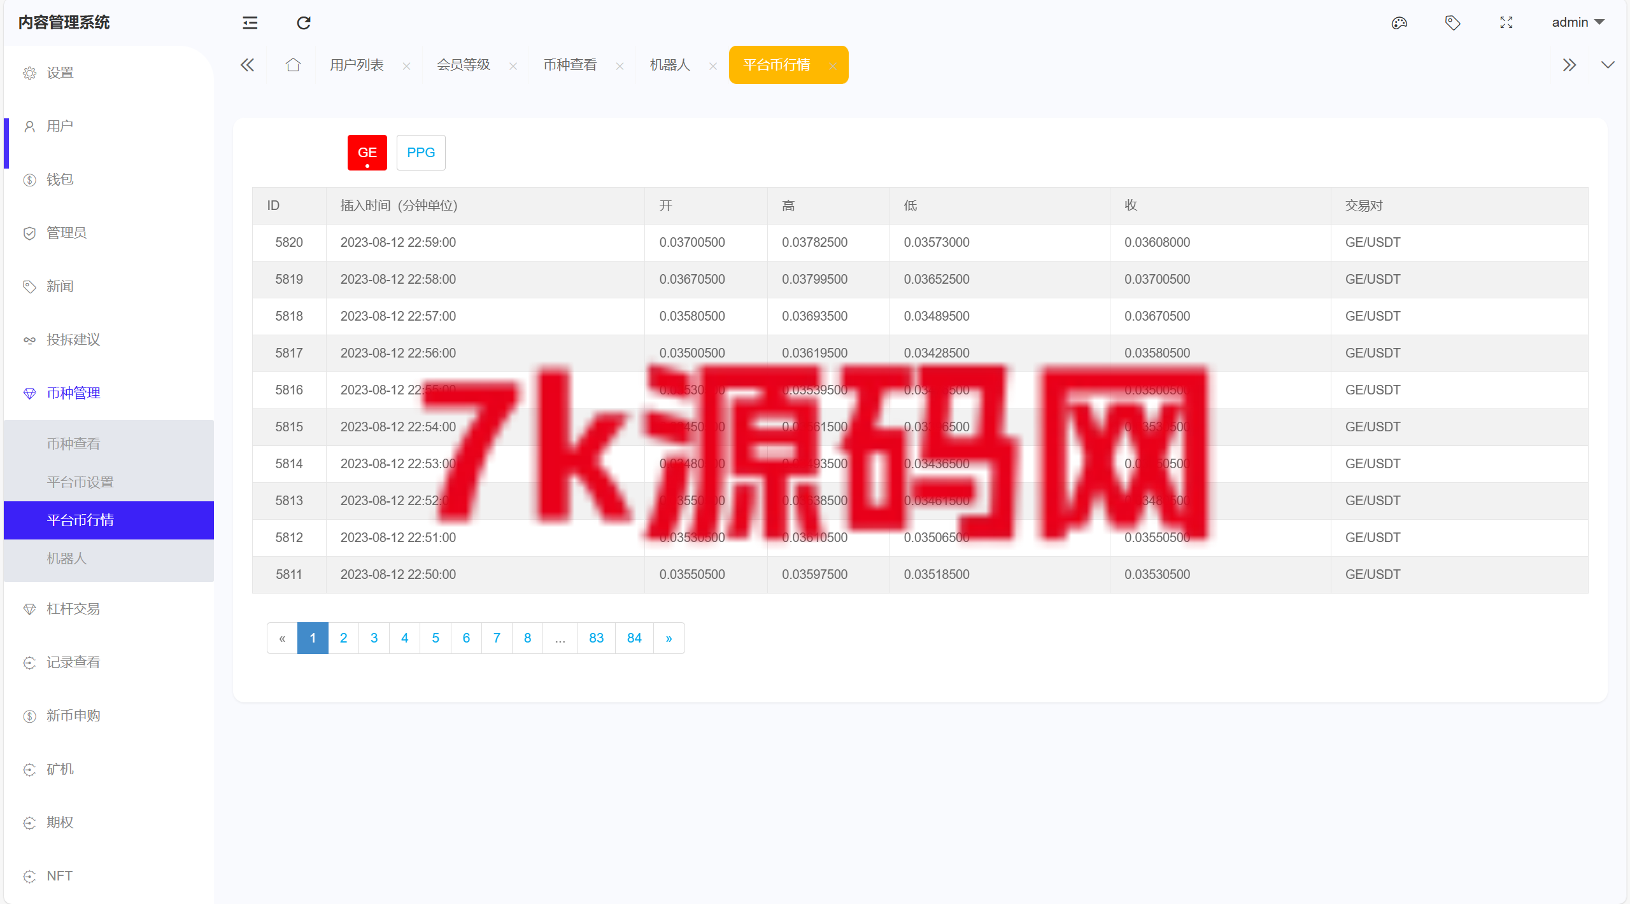
Task: Go to pagination page 83
Action: click(x=596, y=638)
